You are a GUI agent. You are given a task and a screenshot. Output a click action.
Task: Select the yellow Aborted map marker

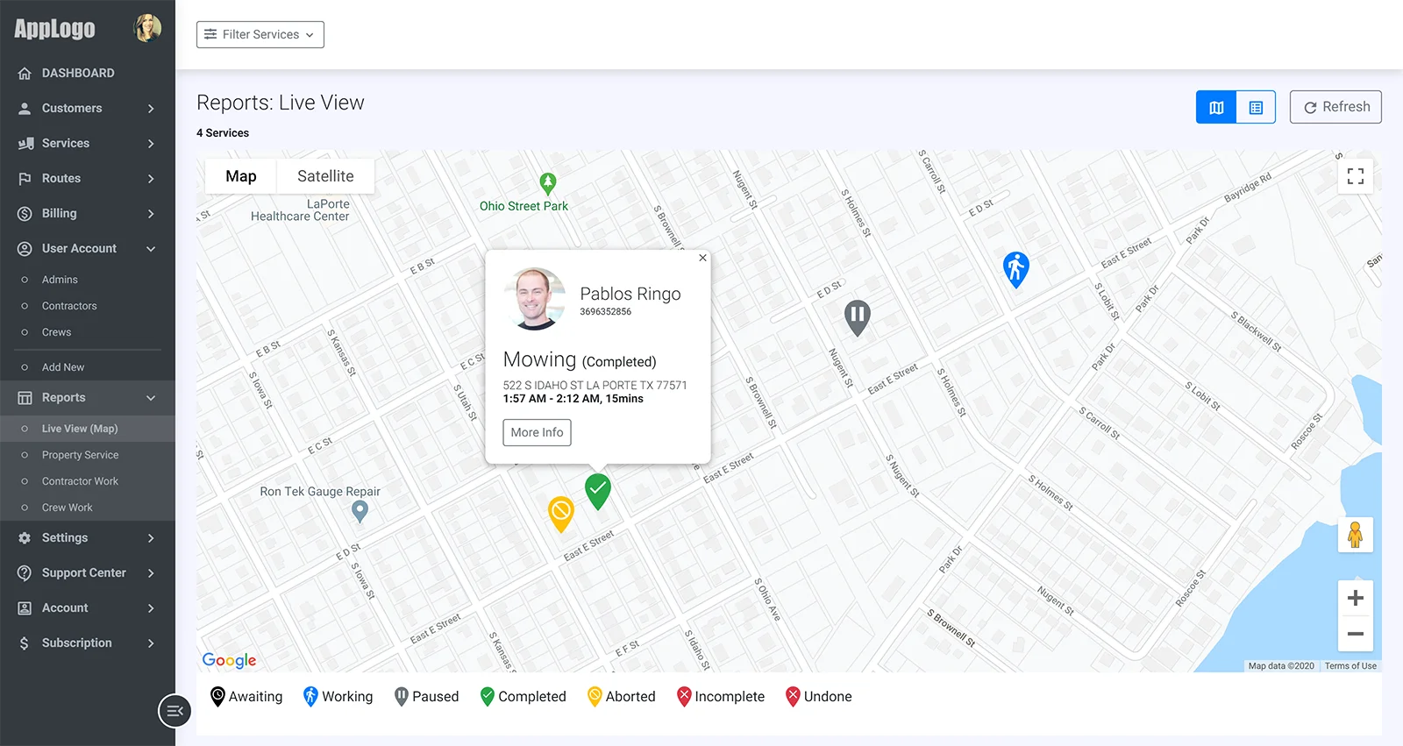560,514
